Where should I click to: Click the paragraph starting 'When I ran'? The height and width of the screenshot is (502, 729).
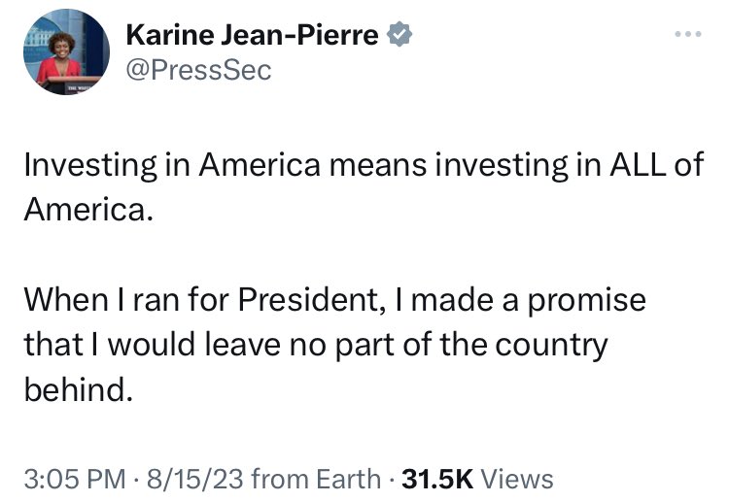(x=334, y=345)
